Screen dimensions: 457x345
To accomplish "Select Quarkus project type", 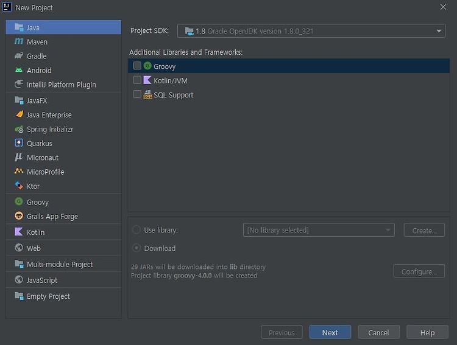I will (63, 143).
